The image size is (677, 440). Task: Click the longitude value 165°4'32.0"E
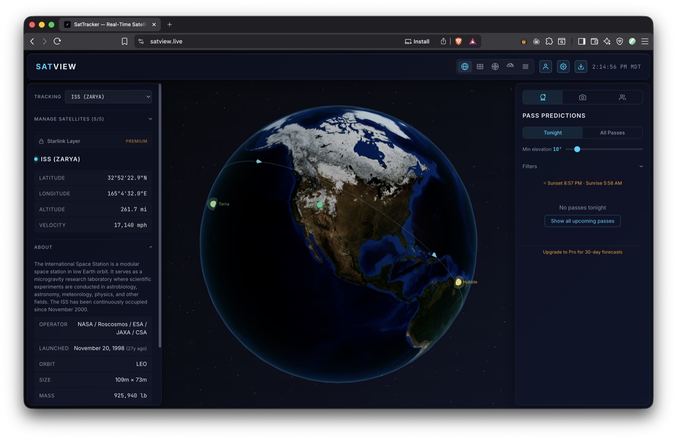tap(127, 194)
